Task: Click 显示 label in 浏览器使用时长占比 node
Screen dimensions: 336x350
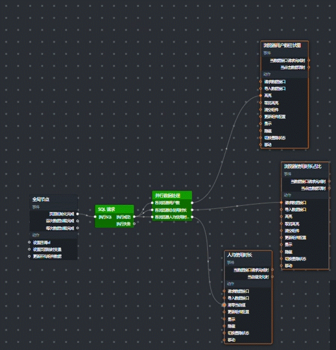Action: click(289, 245)
